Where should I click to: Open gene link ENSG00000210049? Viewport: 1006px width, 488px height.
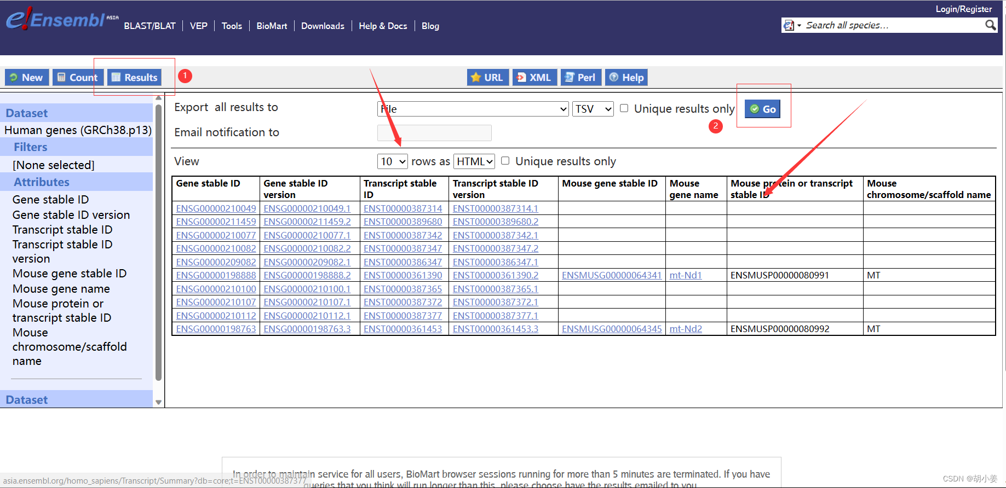(216, 208)
